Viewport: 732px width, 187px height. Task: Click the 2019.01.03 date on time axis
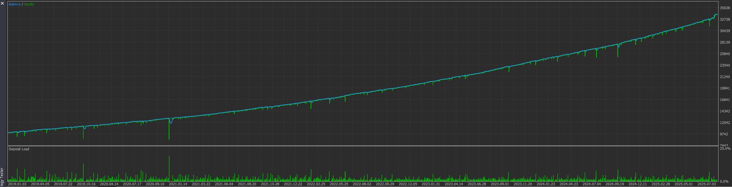click(x=17, y=184)
